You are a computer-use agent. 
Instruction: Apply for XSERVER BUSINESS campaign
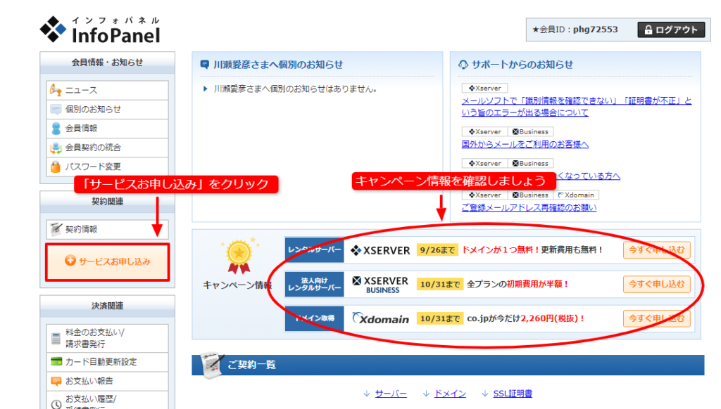coord(656,284)
